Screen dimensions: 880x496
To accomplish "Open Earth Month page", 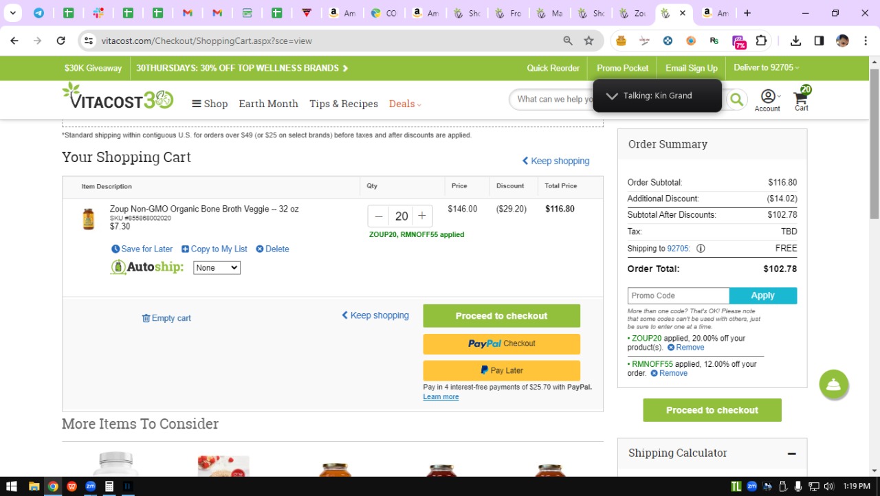I will [268, 104].
